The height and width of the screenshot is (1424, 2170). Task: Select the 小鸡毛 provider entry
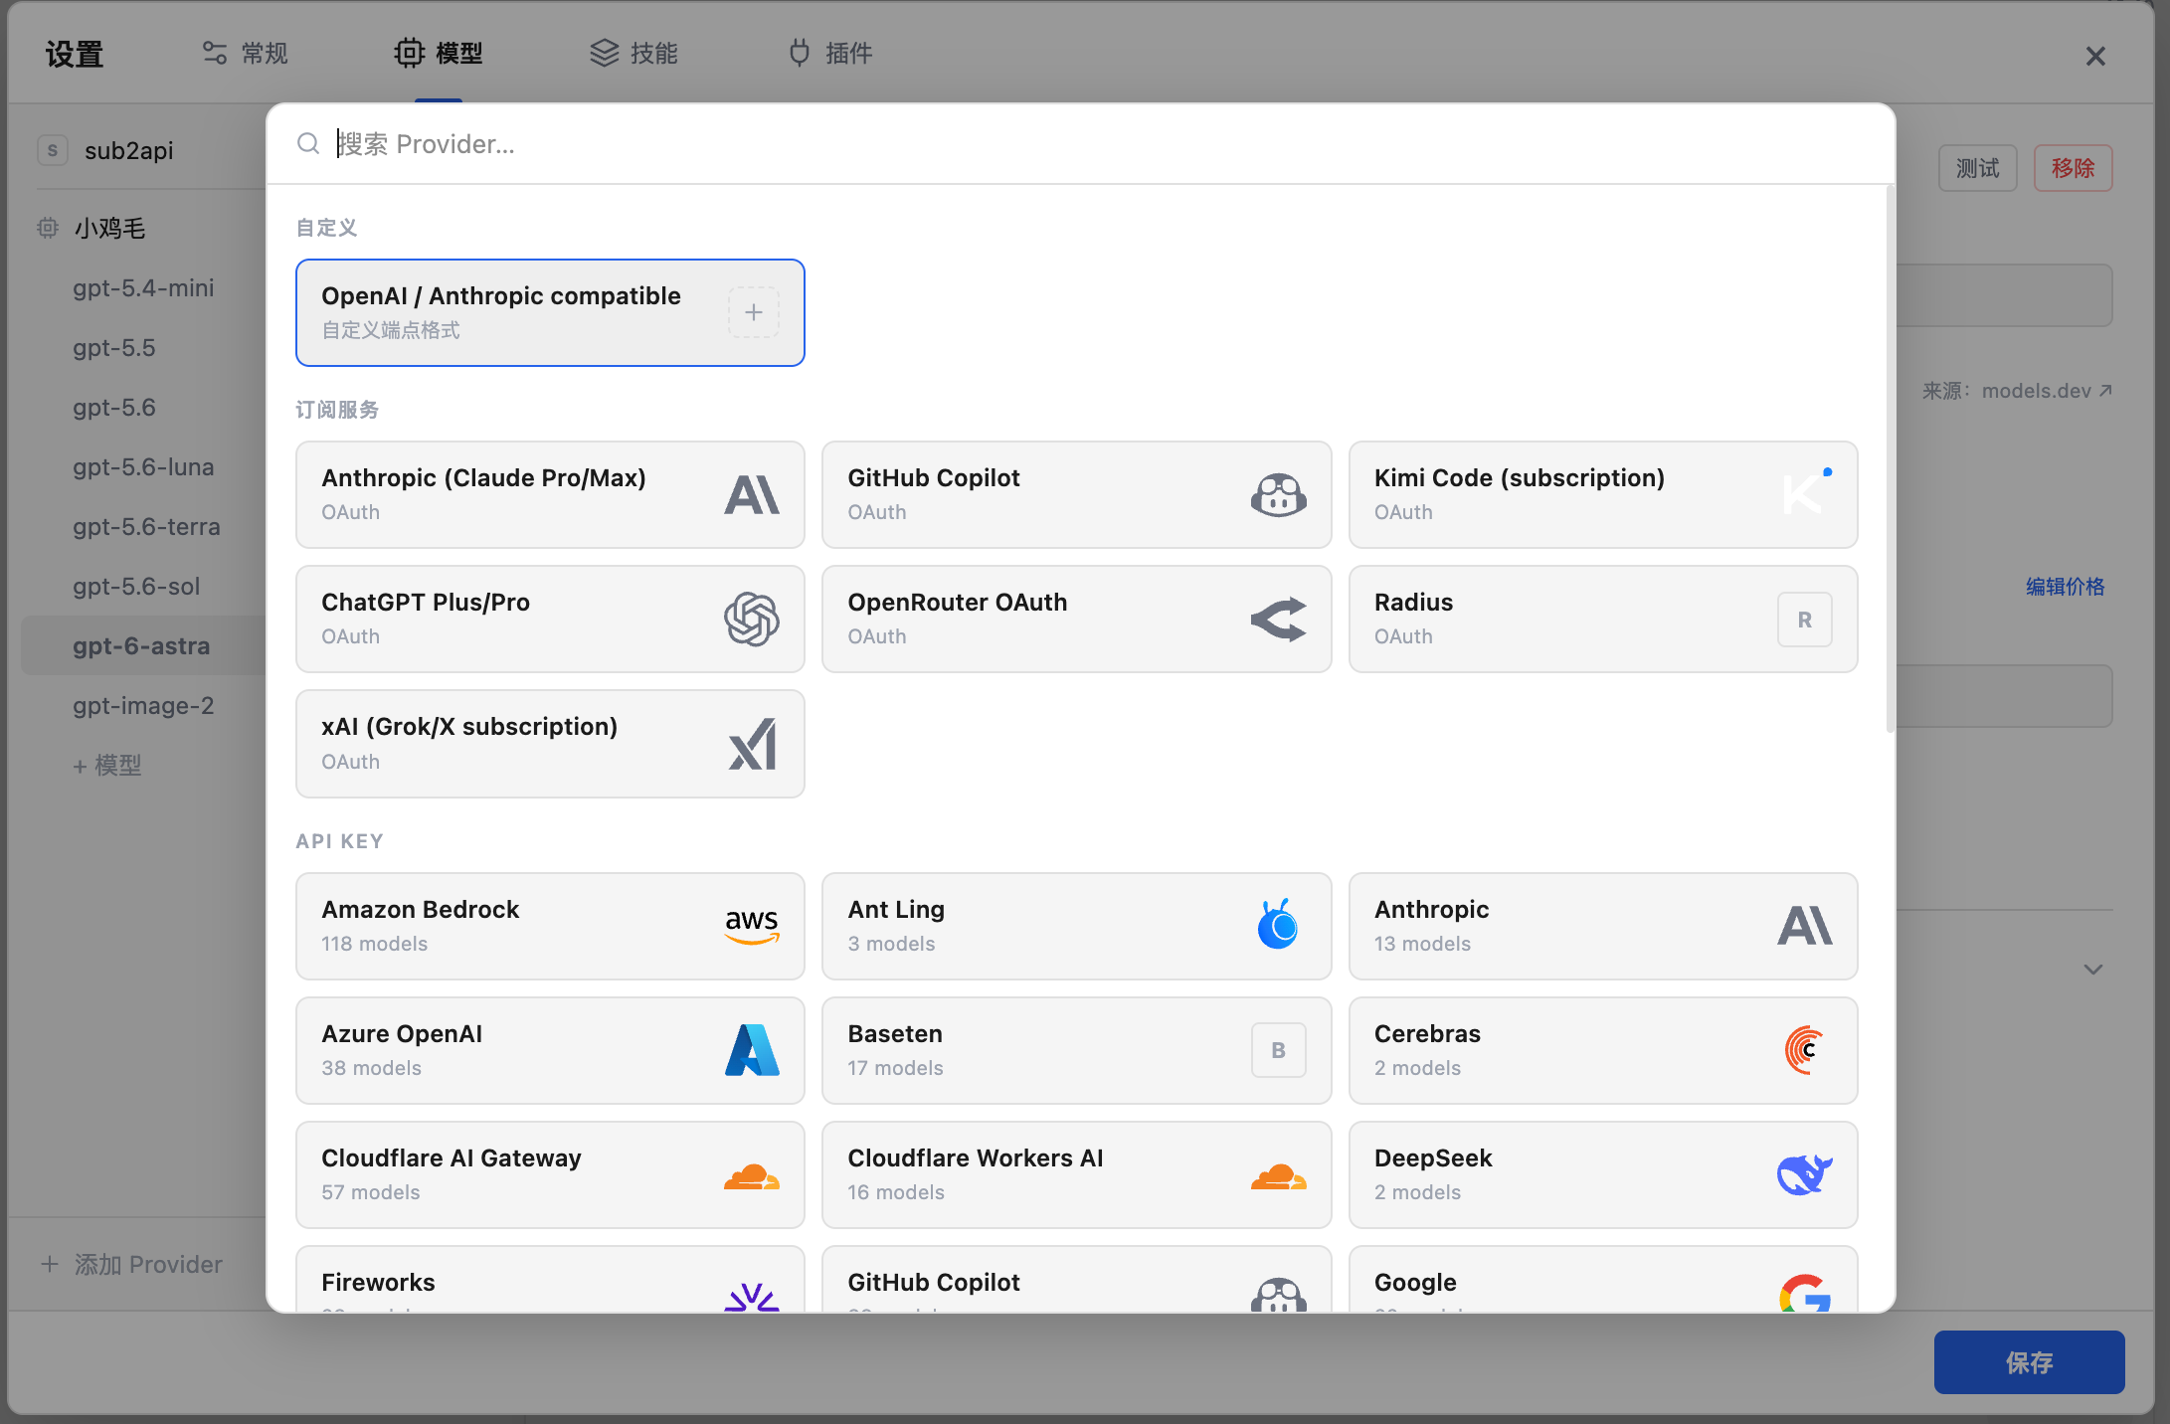109,229
